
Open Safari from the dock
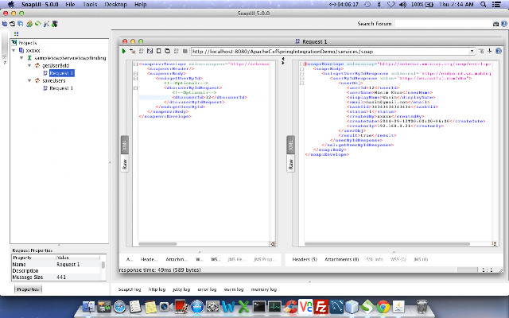click(119, 306)
